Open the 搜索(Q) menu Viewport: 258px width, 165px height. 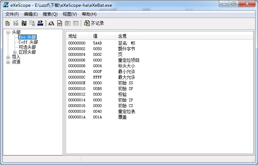click(x=50, y=14)
